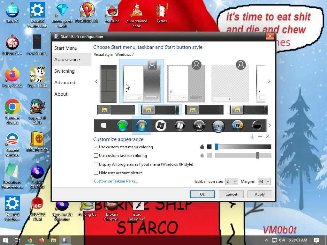Open the Customize Taskbar Perks link
Screen dimensions: 327x245
click(116, 181)
